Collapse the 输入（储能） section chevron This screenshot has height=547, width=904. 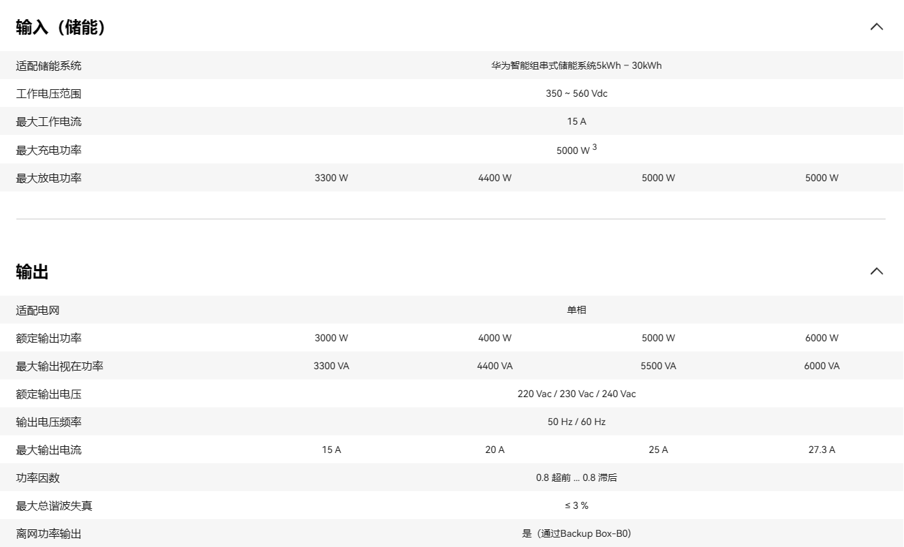click(877, 27)
